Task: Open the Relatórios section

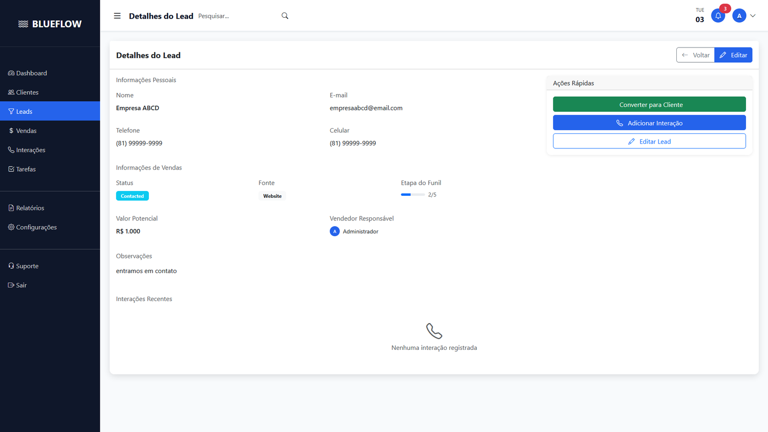Action: click(x=30, y=207)
